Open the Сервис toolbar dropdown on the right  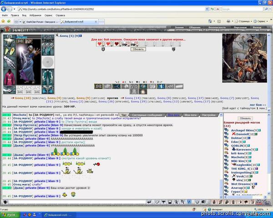(261, 21)
